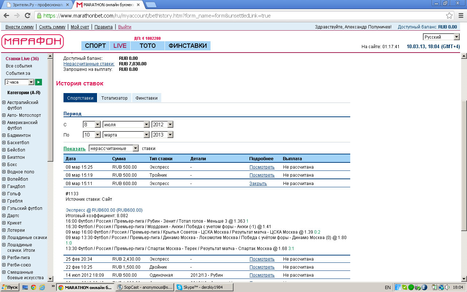Click the 'Внести сумму' deposit link
The height and width of the screenshot is (292, 467).
pyautogui.click(x=20, y=27)
